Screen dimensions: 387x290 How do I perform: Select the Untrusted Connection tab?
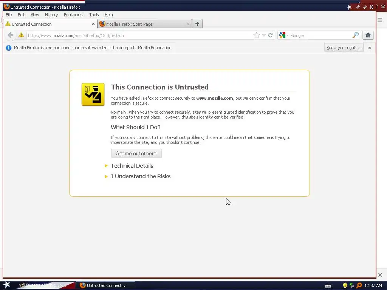coord(50,24)
